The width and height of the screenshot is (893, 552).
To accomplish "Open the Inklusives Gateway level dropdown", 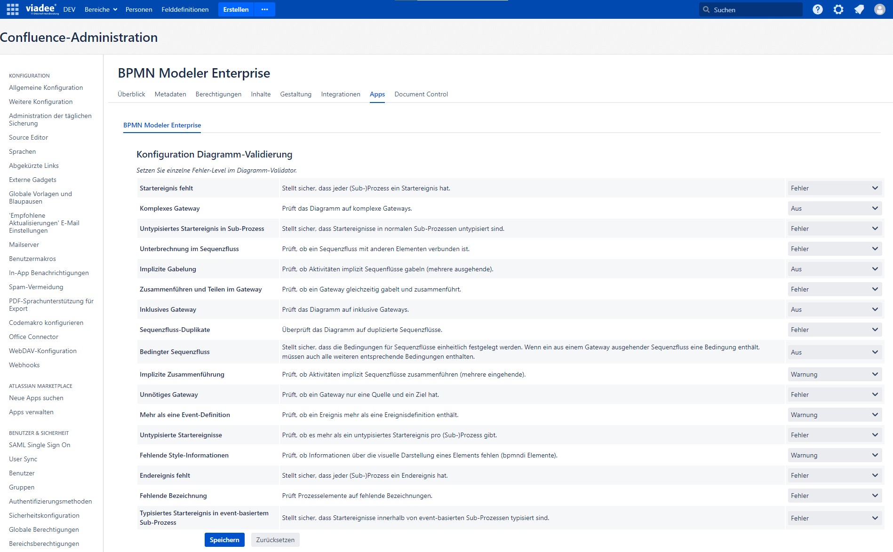I will tap(835, 309).
